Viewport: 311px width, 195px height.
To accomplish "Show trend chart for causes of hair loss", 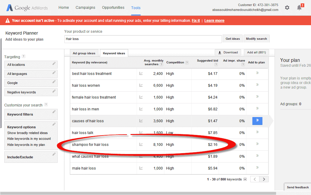I will click(141, 121).
